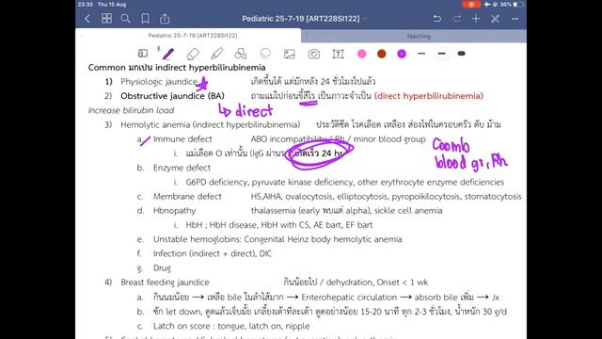The height and width of the screenshot is (339, 602).
Task: Tap 'dehydration, Onset < 1 wk' text
Action: pyautogui.click(x=377, y=282)
